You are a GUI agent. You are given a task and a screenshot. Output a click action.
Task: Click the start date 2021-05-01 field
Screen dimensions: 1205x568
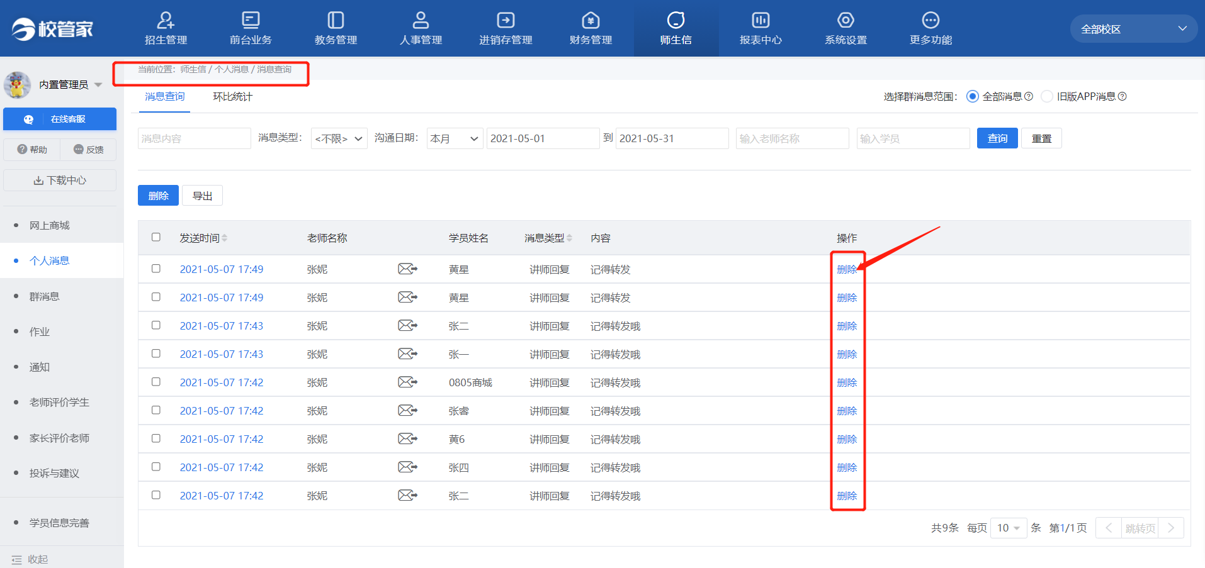point(543,138)
